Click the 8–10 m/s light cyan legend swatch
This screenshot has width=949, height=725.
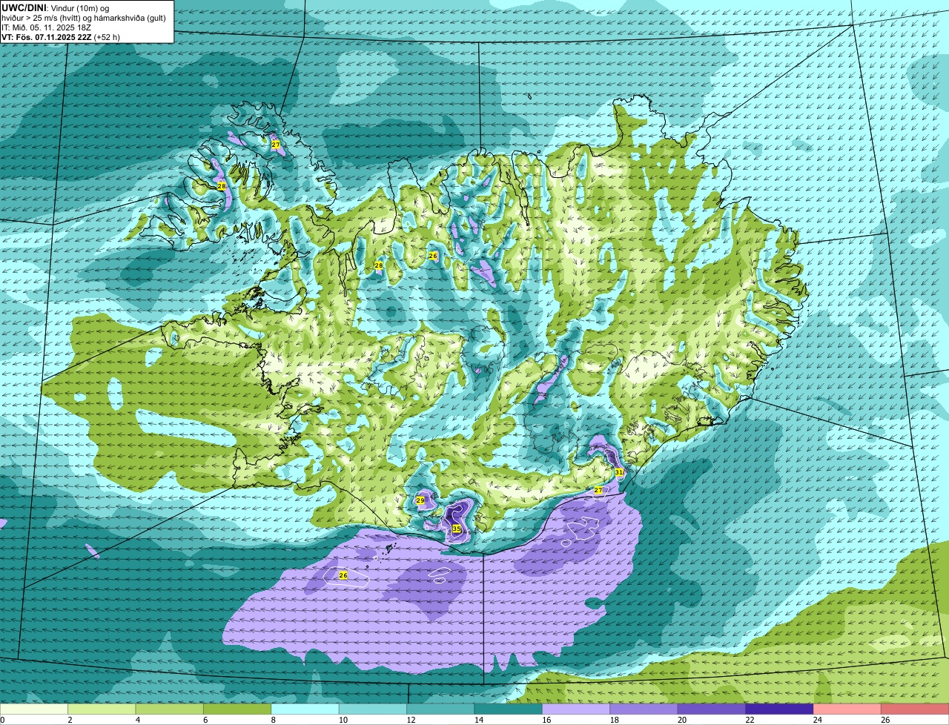(x=305, y=709)
